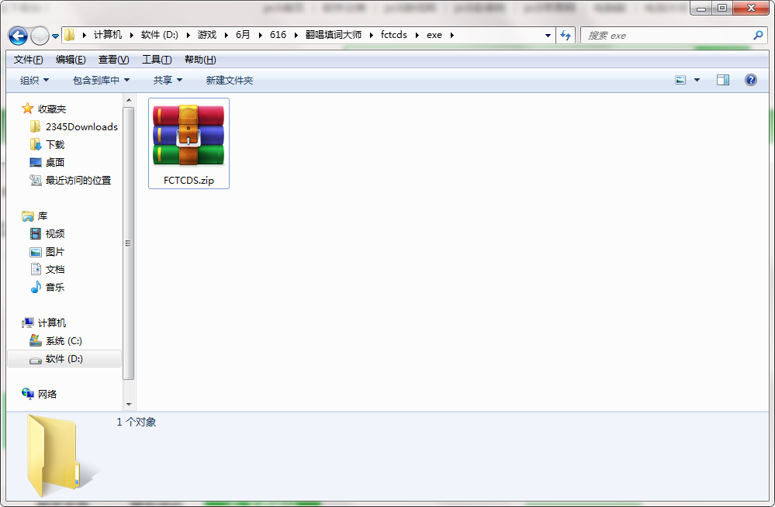Viewport: 775px width, 507px height.
Task: Open the 音乐 music library
Action: click(54, 287)
